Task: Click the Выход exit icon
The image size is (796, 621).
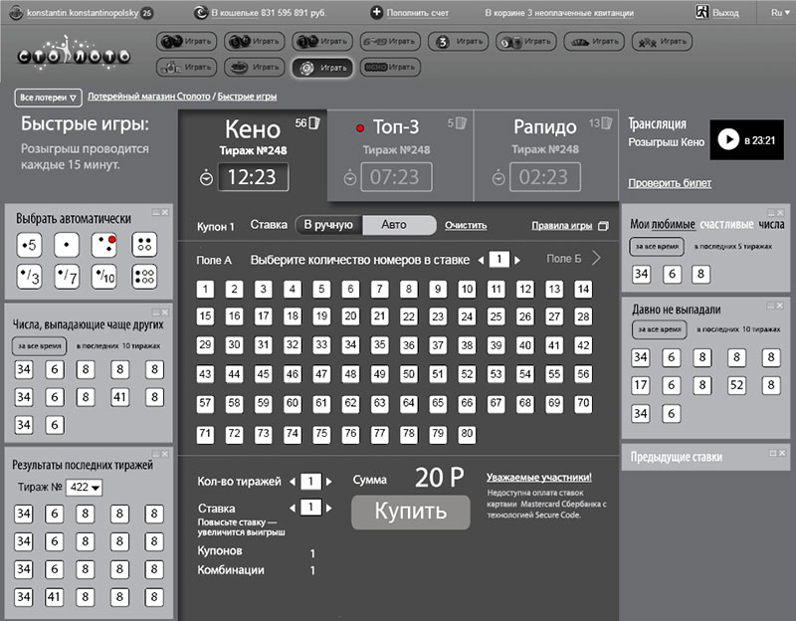Action: click(x=701, y=13)
